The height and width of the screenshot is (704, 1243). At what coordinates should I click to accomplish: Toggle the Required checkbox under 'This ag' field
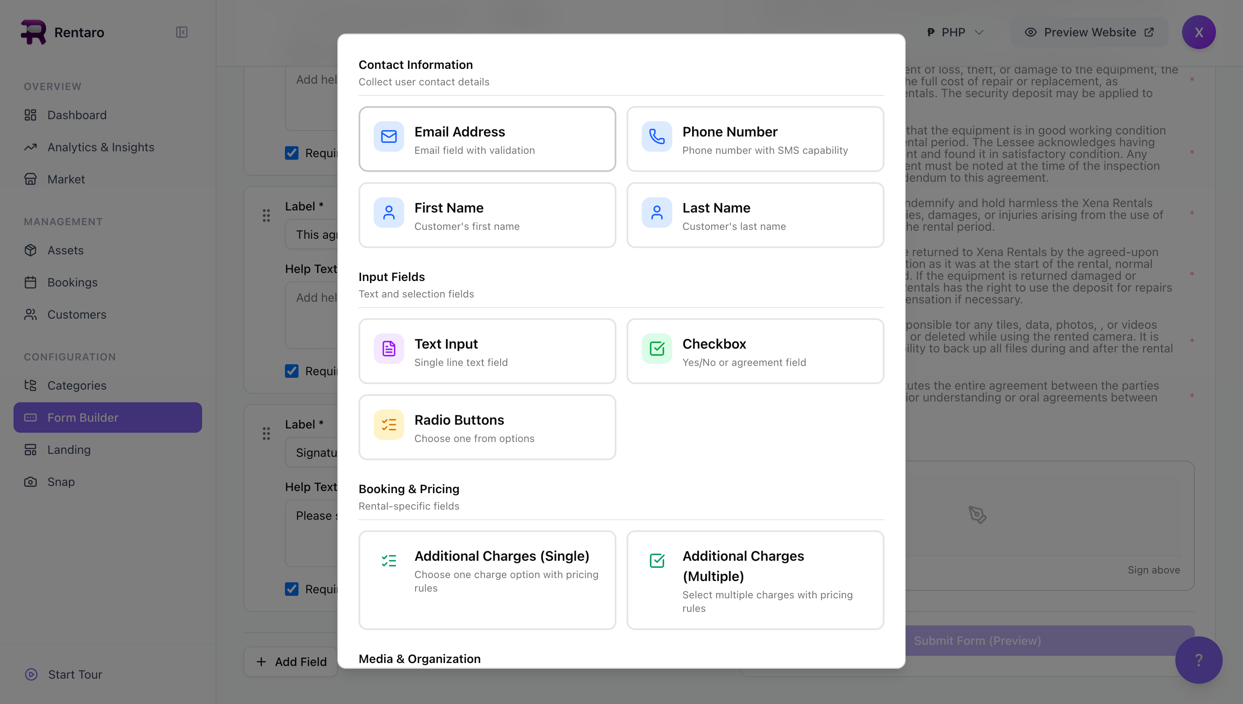click(x=292, y=371)
